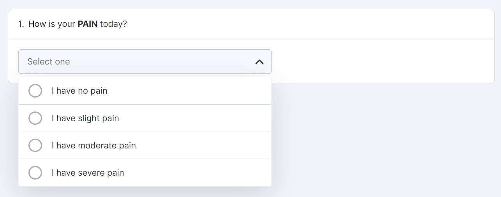Viewport: 501px width, 197px height.
Task: Select the "I have severe pain" label text
Action: click(x=88, y=173)
